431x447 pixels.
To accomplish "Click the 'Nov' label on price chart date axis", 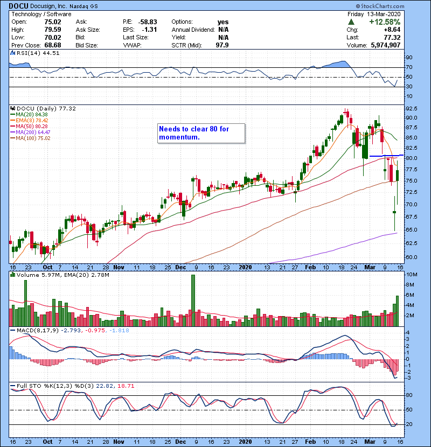I will click(x=119, y=267).
